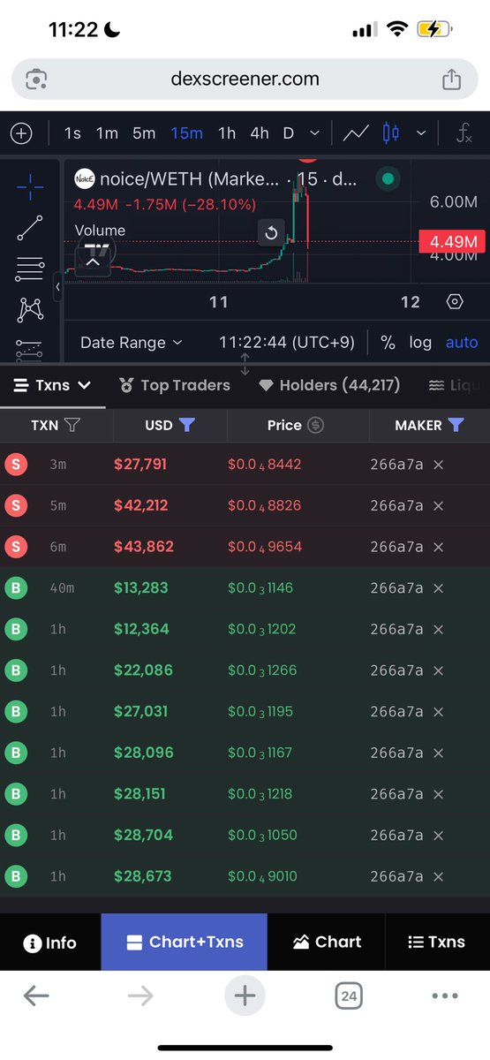Click the green market status dot
This screenshot has height=1060, width=490.
click(x=387, y=179)
